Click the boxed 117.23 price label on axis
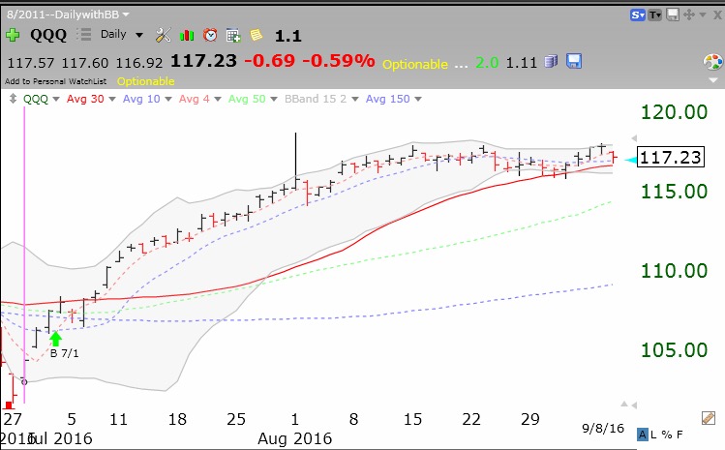 click(671, 157)
